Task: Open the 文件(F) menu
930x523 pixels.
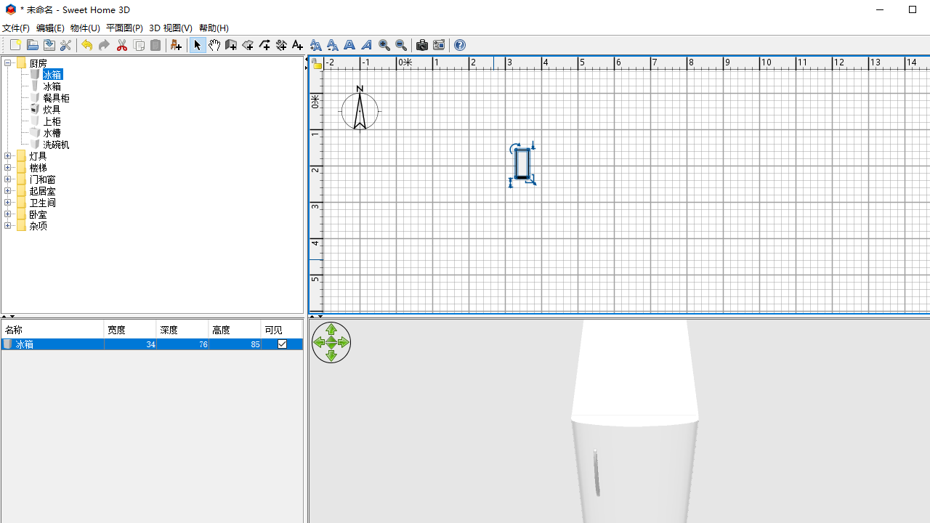Action: pyautogui.click(x=16, y=28)
